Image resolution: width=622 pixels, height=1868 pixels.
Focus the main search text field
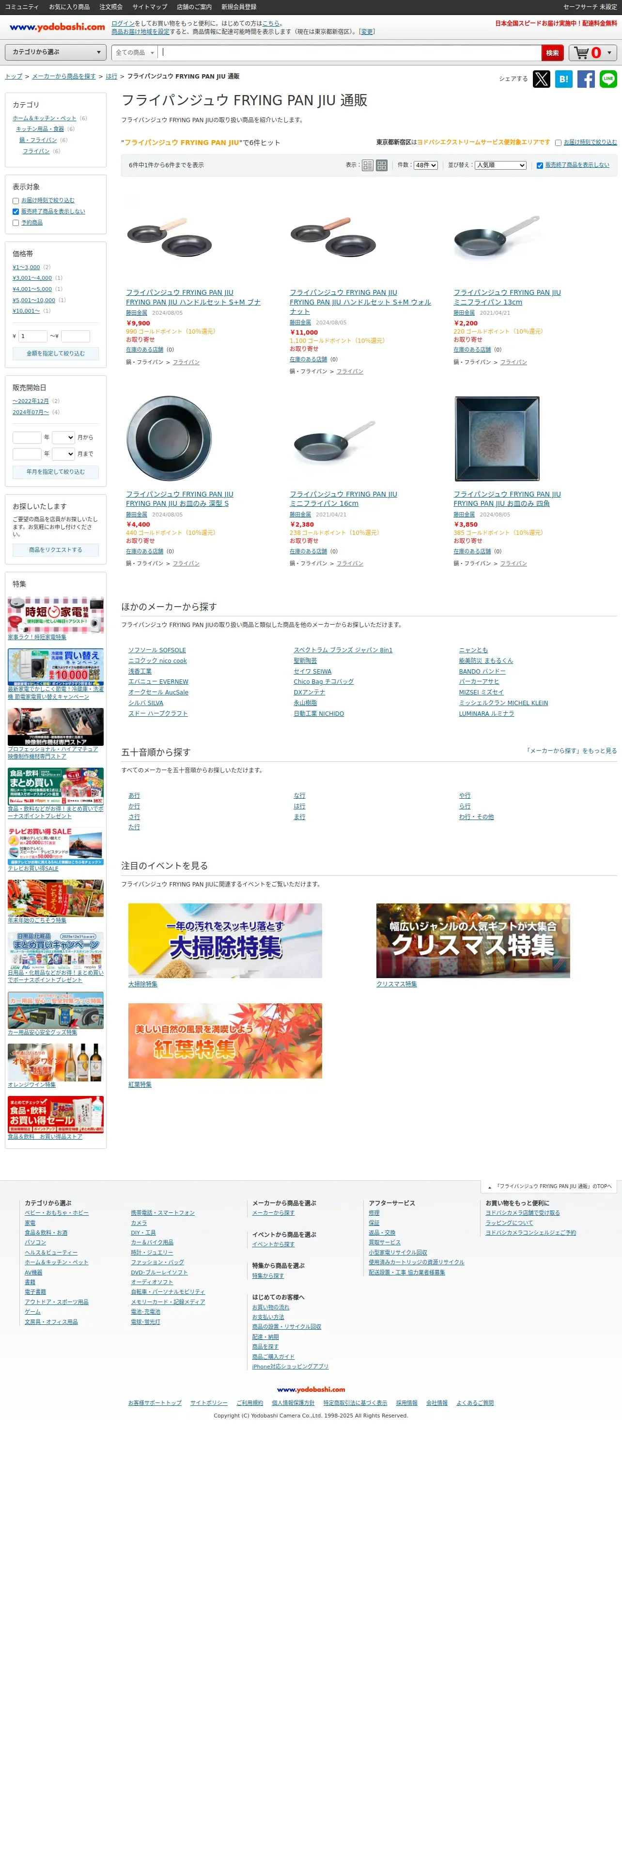[x=350, y=53]
